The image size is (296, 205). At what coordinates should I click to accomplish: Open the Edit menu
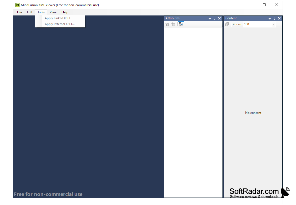click(30, 12)
